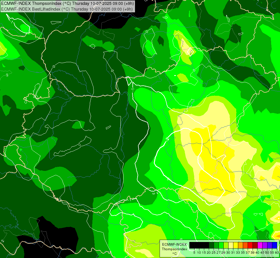
Task: Select the red-orange 35–37 legend swatch
Action: click(245, 245)
